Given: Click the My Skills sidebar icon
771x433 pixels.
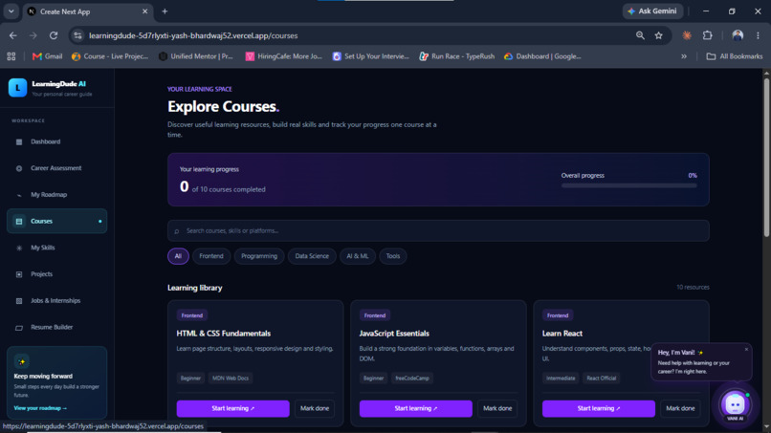Looking at the screenshot, I should (x=19, y=249).
